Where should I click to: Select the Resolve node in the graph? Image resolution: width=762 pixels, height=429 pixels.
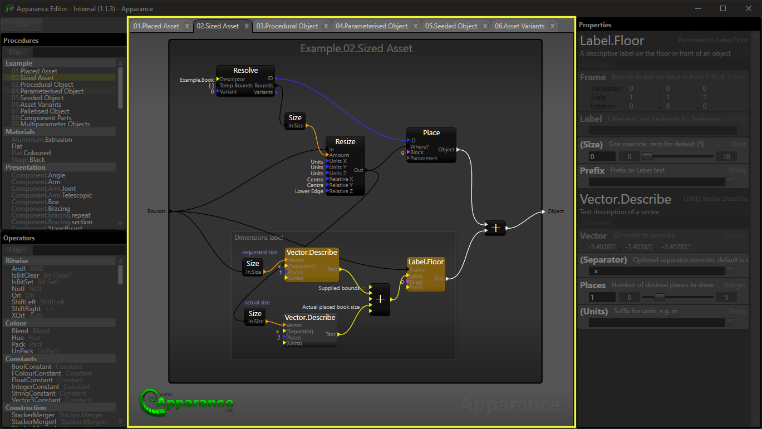pos(245,71)
